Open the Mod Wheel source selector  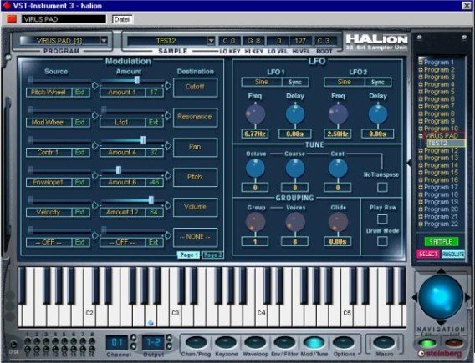(49, 122)
